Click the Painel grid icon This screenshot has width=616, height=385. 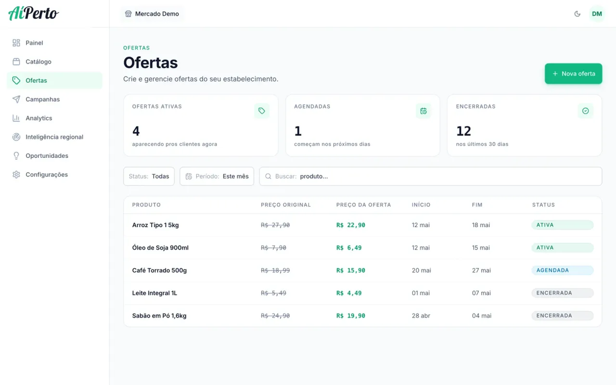click(16, 43)
